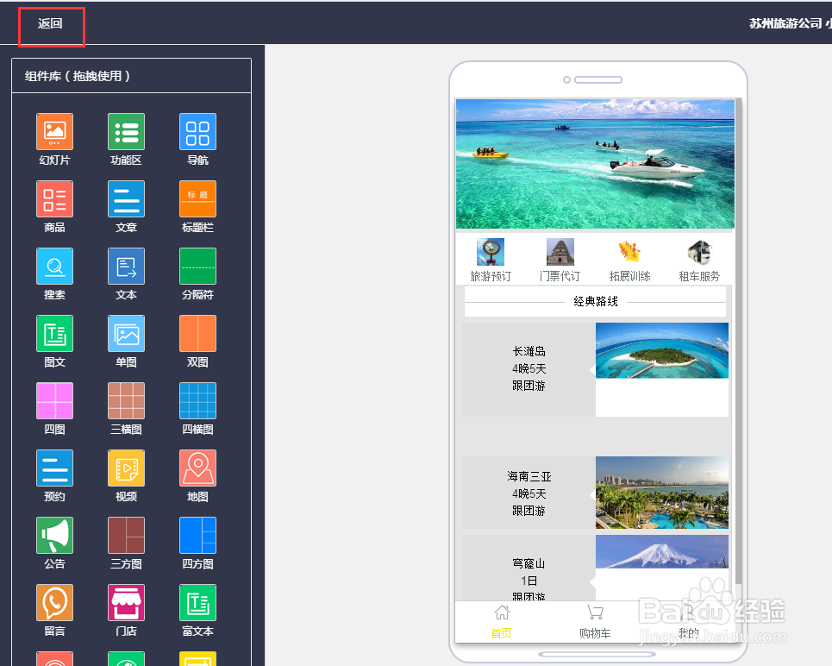Open 租车服务 in the phone preview
Viewport: 832px width, 666px height.
click(x=699, y=261)
